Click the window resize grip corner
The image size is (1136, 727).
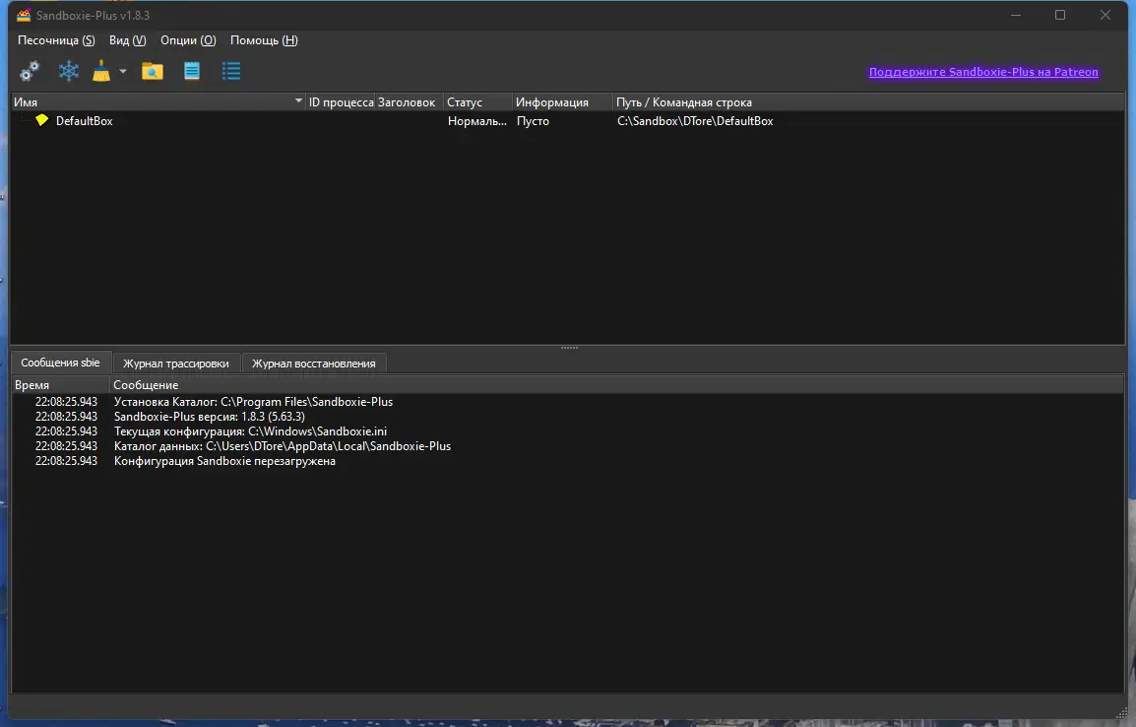(x=1123, y=713)
